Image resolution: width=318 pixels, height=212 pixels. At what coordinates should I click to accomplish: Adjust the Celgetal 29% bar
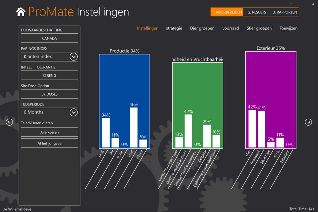pyautogui.click(x=207, y=136)
